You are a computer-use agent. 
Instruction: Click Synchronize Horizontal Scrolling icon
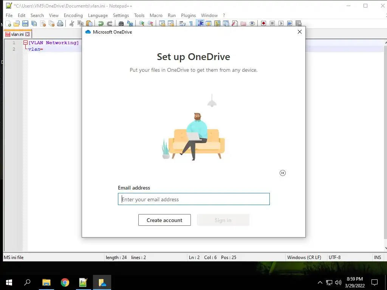[170, 23]
